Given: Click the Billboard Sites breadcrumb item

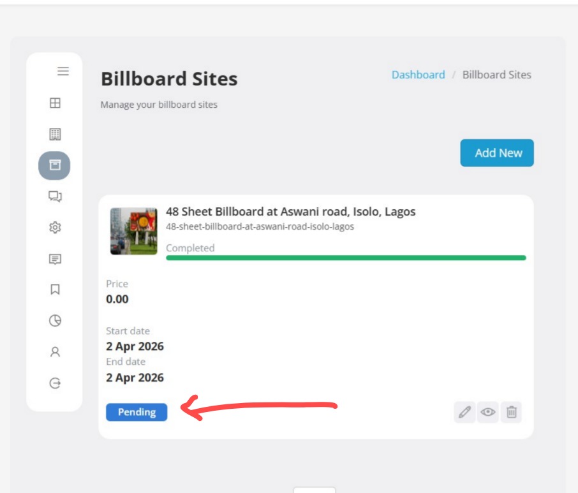Looking at the screenshot, I should click(496, 75).
